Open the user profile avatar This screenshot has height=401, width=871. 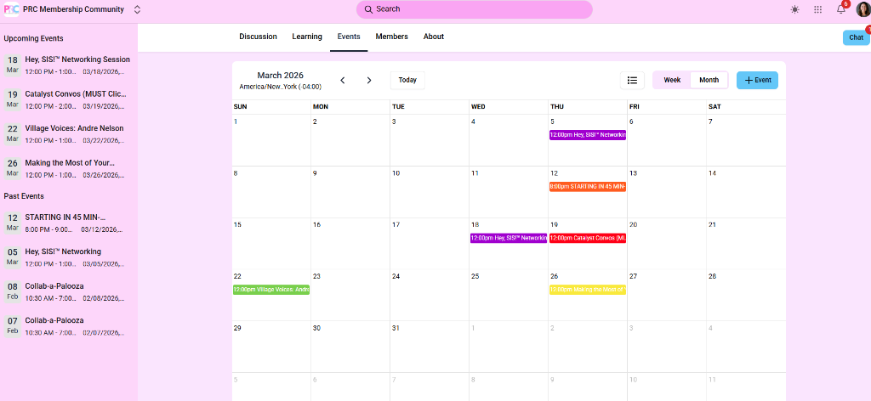coord(862,9)
